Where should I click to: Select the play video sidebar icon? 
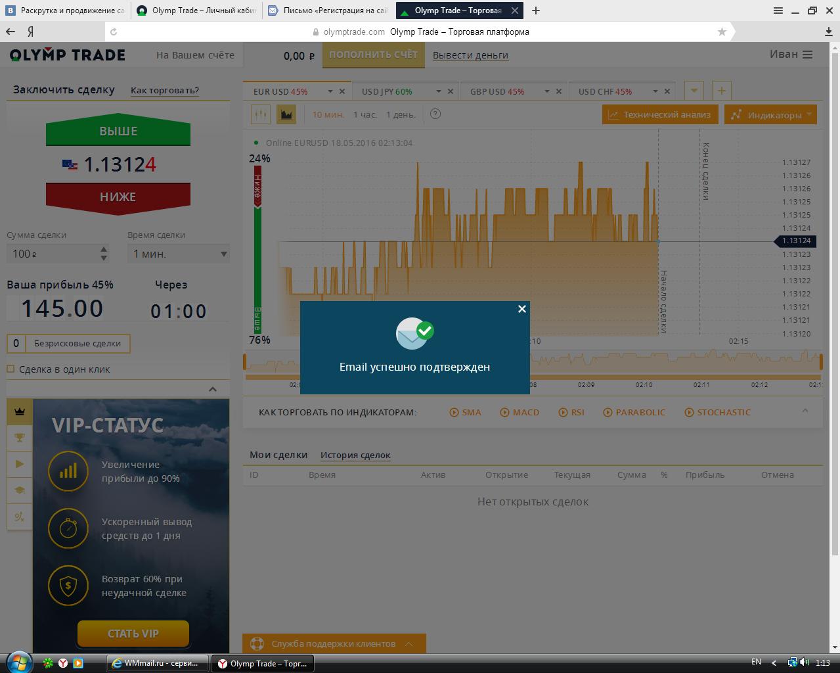20,464
